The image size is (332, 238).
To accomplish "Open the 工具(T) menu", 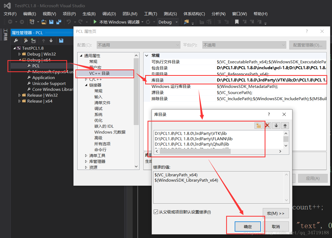I will coord(150,14).
